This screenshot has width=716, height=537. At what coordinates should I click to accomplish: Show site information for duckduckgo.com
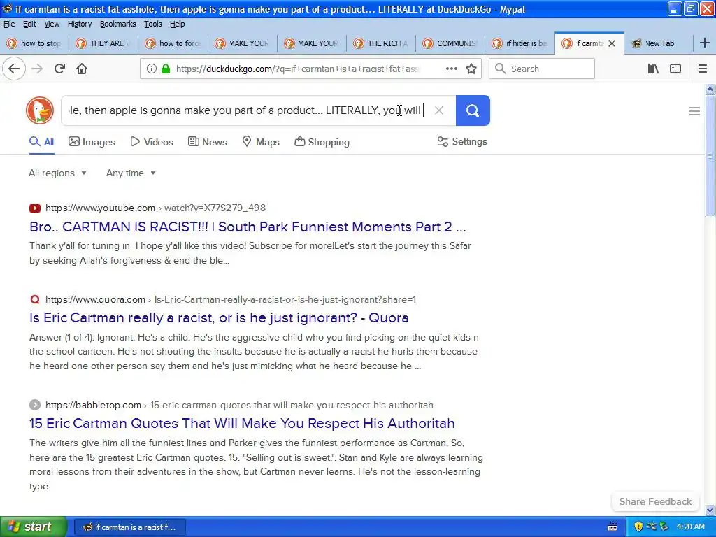(x=151, y=69)
